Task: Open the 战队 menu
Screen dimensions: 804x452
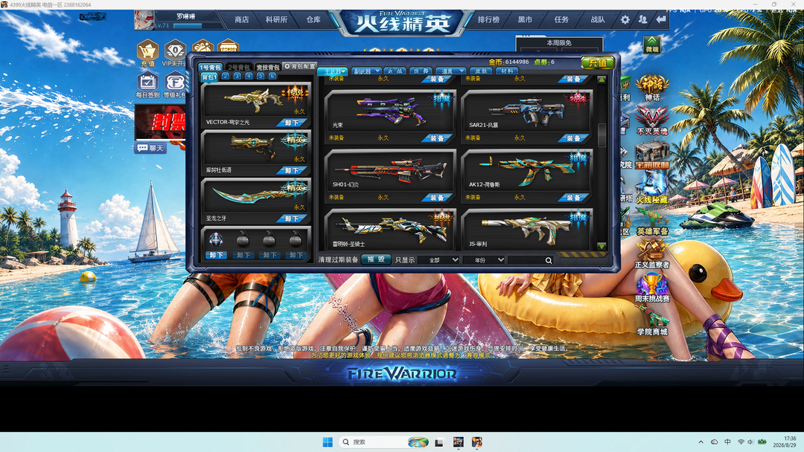Action: pos(597,19)
